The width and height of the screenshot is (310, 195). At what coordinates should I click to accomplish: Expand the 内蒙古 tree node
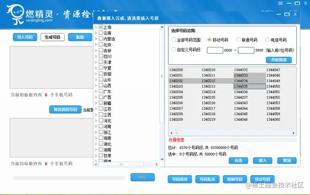pos(96,39)
